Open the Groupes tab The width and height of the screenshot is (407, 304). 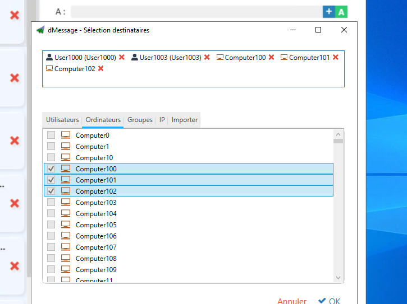click(140, 120)
